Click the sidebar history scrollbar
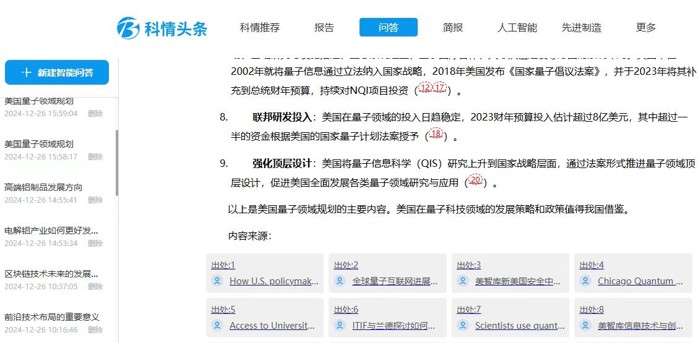Viewport: 698px width, 343px height. click(116, 161)
